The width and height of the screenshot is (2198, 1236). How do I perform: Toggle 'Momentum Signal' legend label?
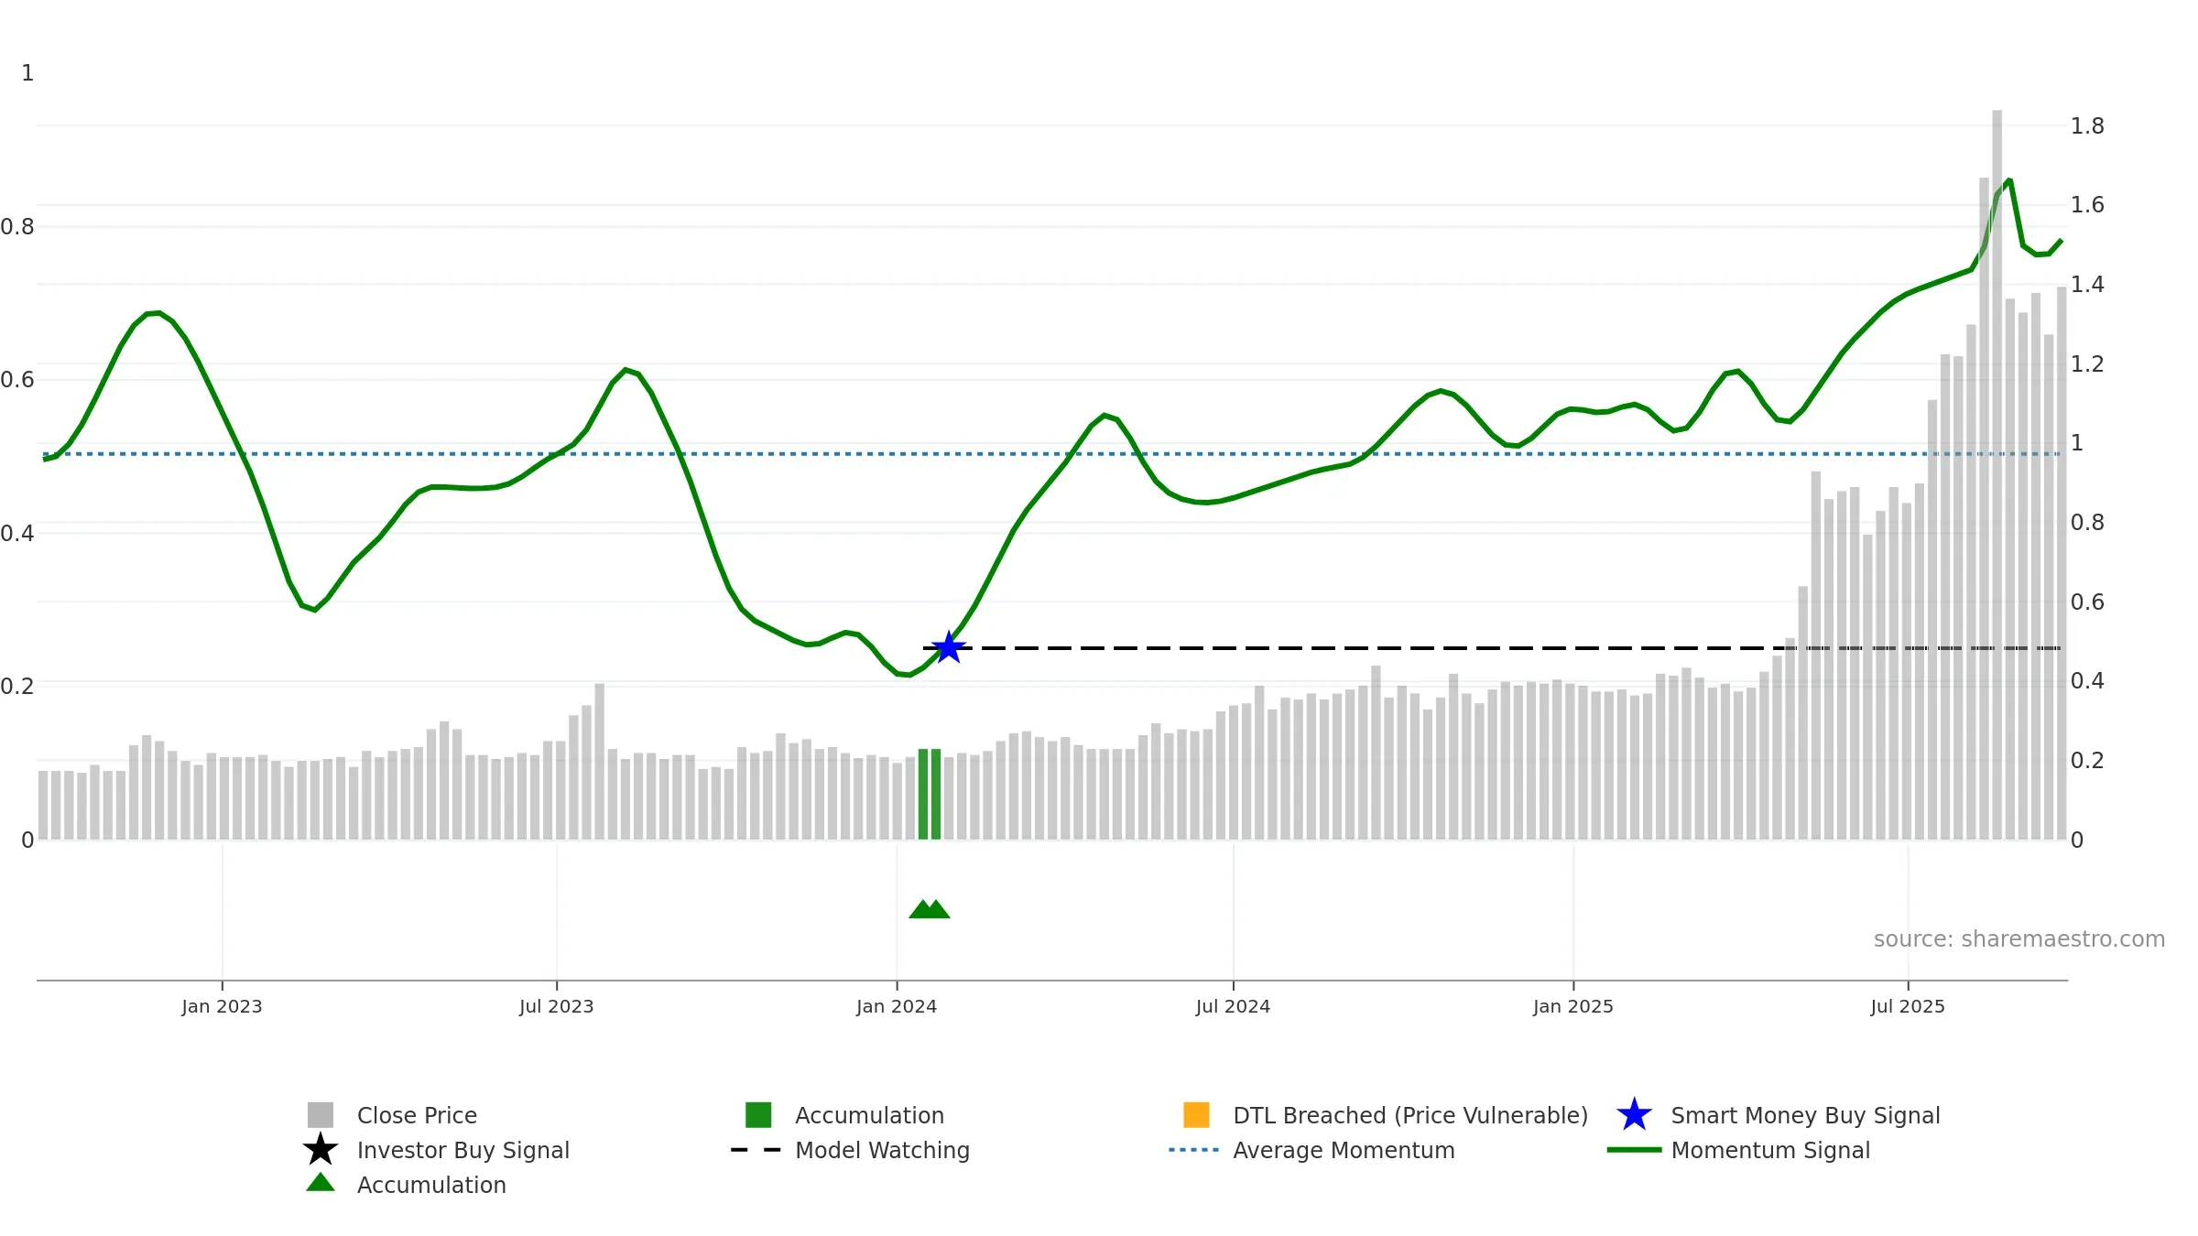1770,1150
